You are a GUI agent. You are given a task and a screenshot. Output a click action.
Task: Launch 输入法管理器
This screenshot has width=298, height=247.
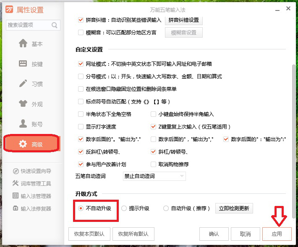pyautogui.click(x=32, y=196)
